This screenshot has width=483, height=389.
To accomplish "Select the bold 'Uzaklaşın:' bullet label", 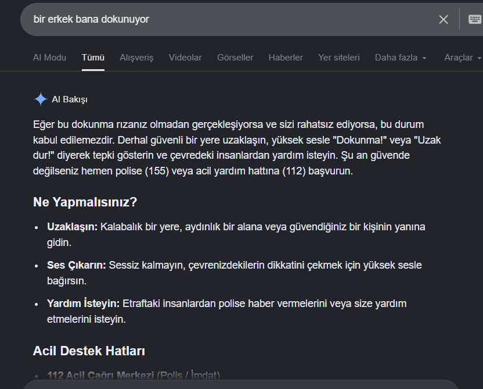I will 72,227.
